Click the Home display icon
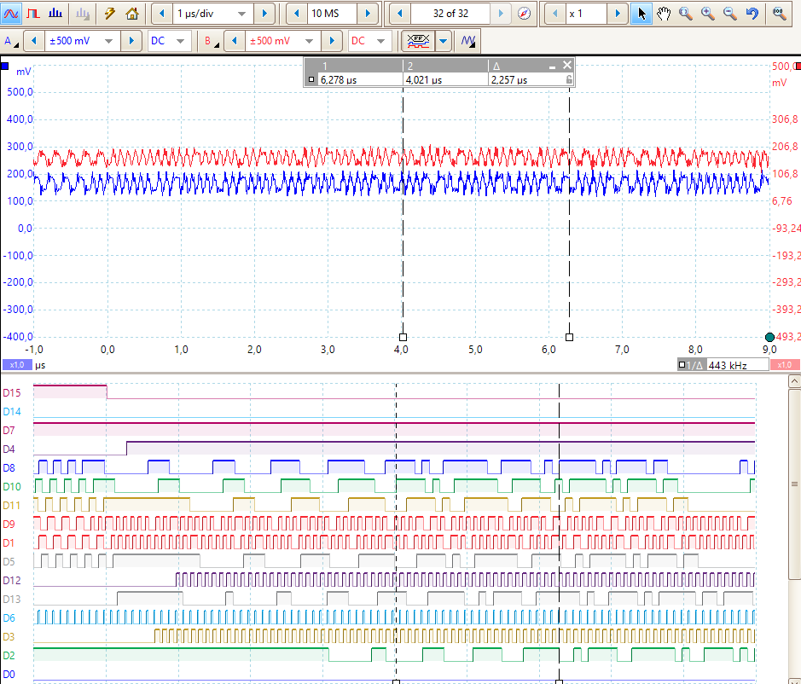This screenshot has width=801, height=684. [131, 14]
